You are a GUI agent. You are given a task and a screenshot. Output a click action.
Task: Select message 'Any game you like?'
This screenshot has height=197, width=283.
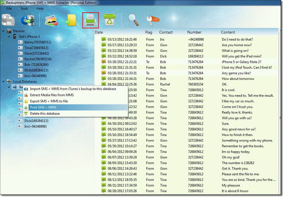tap(236, 73)
